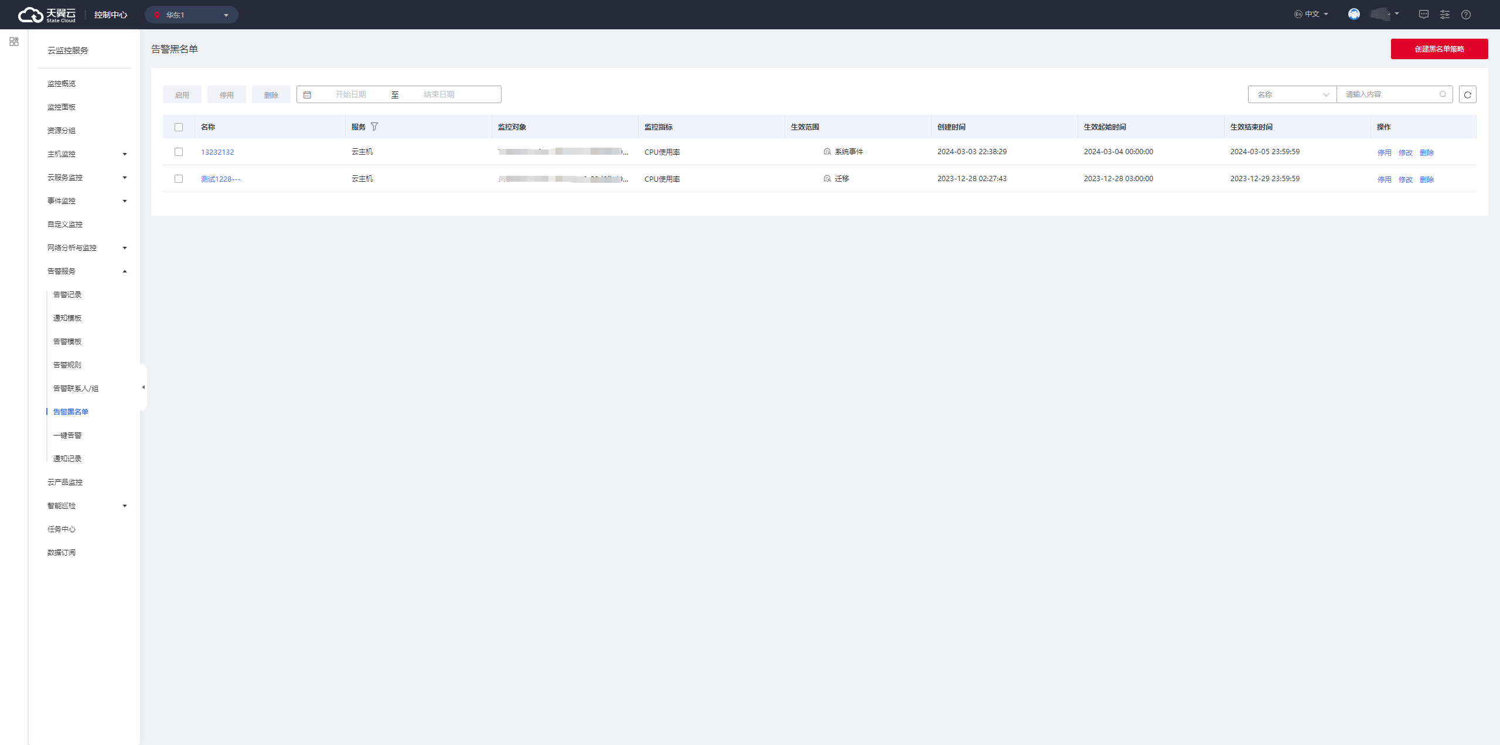Go to 资源分组
Image resolution: width=1500 pixels, height=745 pixels.
tap(62, 131)
